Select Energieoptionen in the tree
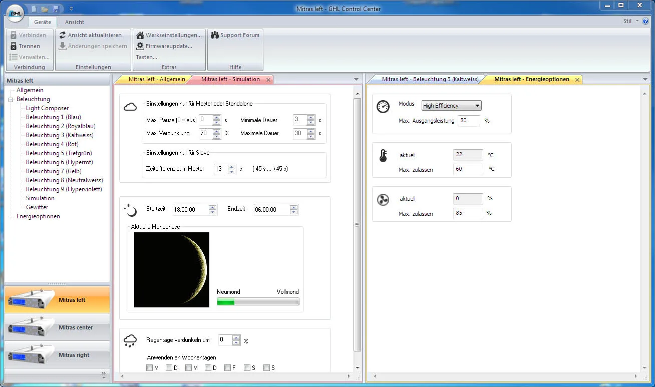The width and height of the screenshot is (655, 387). (x=38, y=216)
